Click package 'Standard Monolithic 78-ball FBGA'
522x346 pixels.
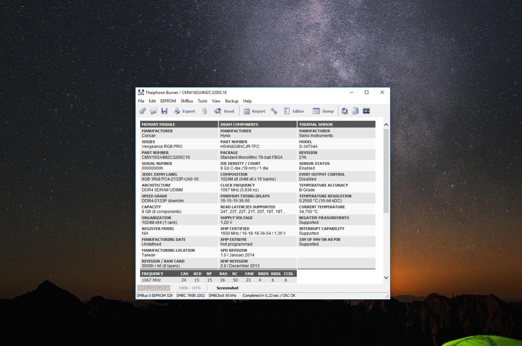point(251,157)
